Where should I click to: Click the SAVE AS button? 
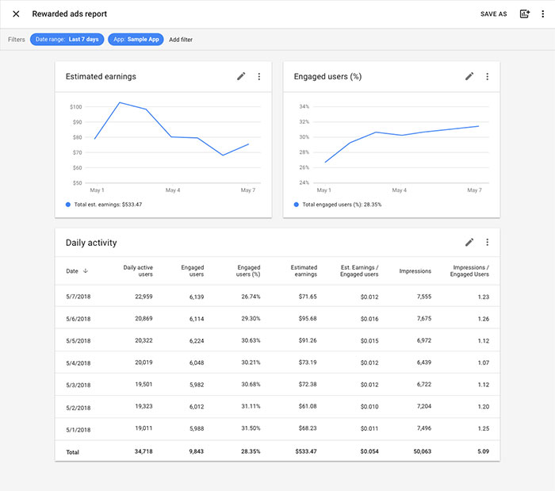(x=493, y=13)
